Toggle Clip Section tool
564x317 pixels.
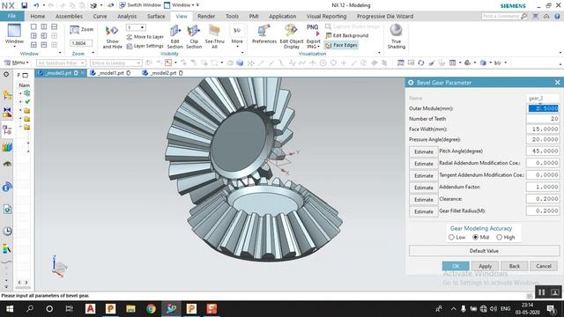click(x=194, y=37)
